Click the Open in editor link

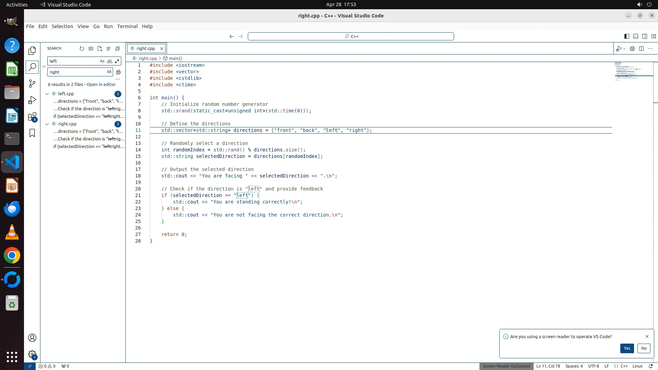[x=101, y=84]
